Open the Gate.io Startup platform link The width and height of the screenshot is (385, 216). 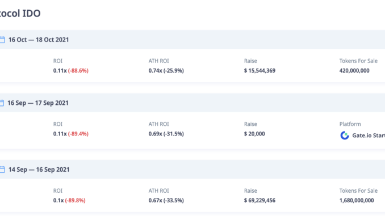click(x=363, y=135)
